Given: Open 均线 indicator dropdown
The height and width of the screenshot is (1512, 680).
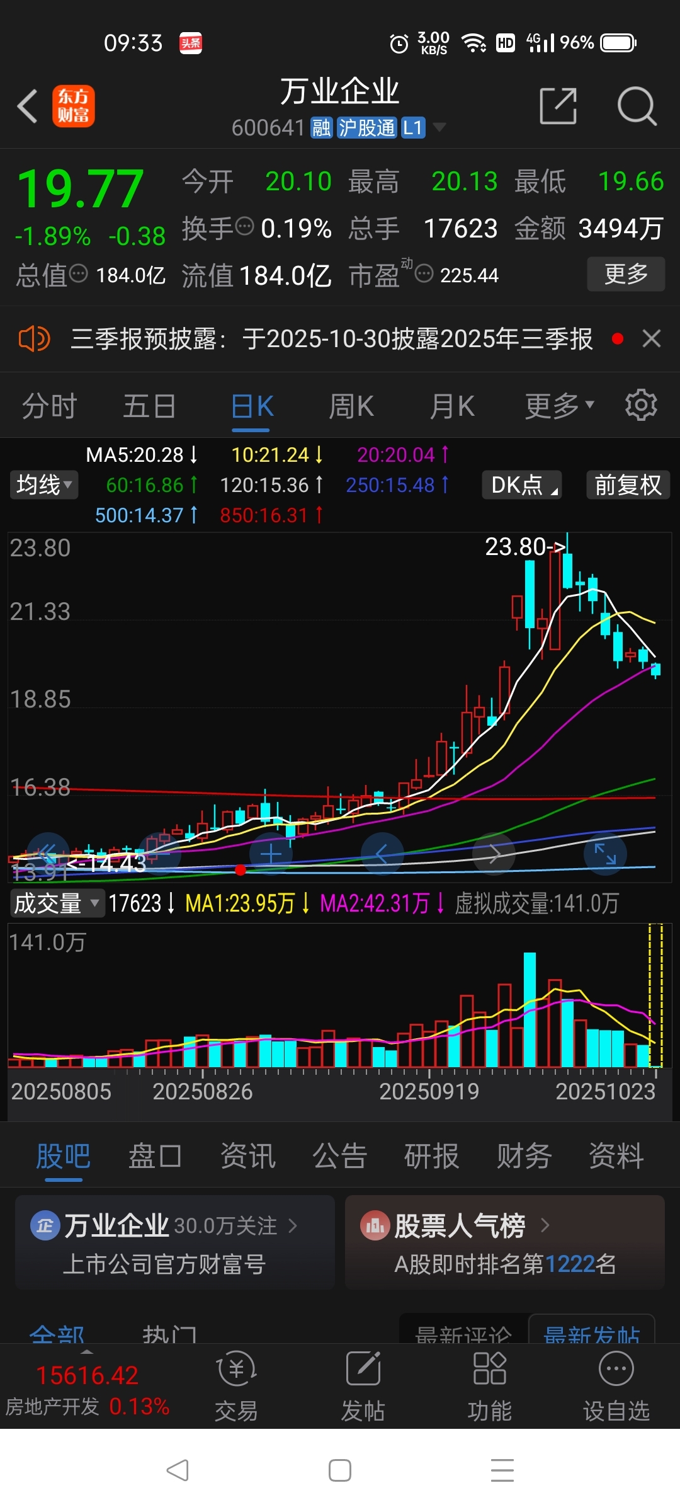Looking at the screenshot, I should pos(44,485).
